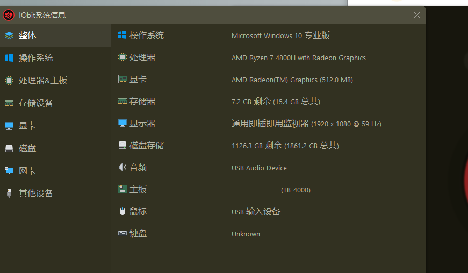
Task: Click monitor icon in 显示器 row
Action: [122, 123]
